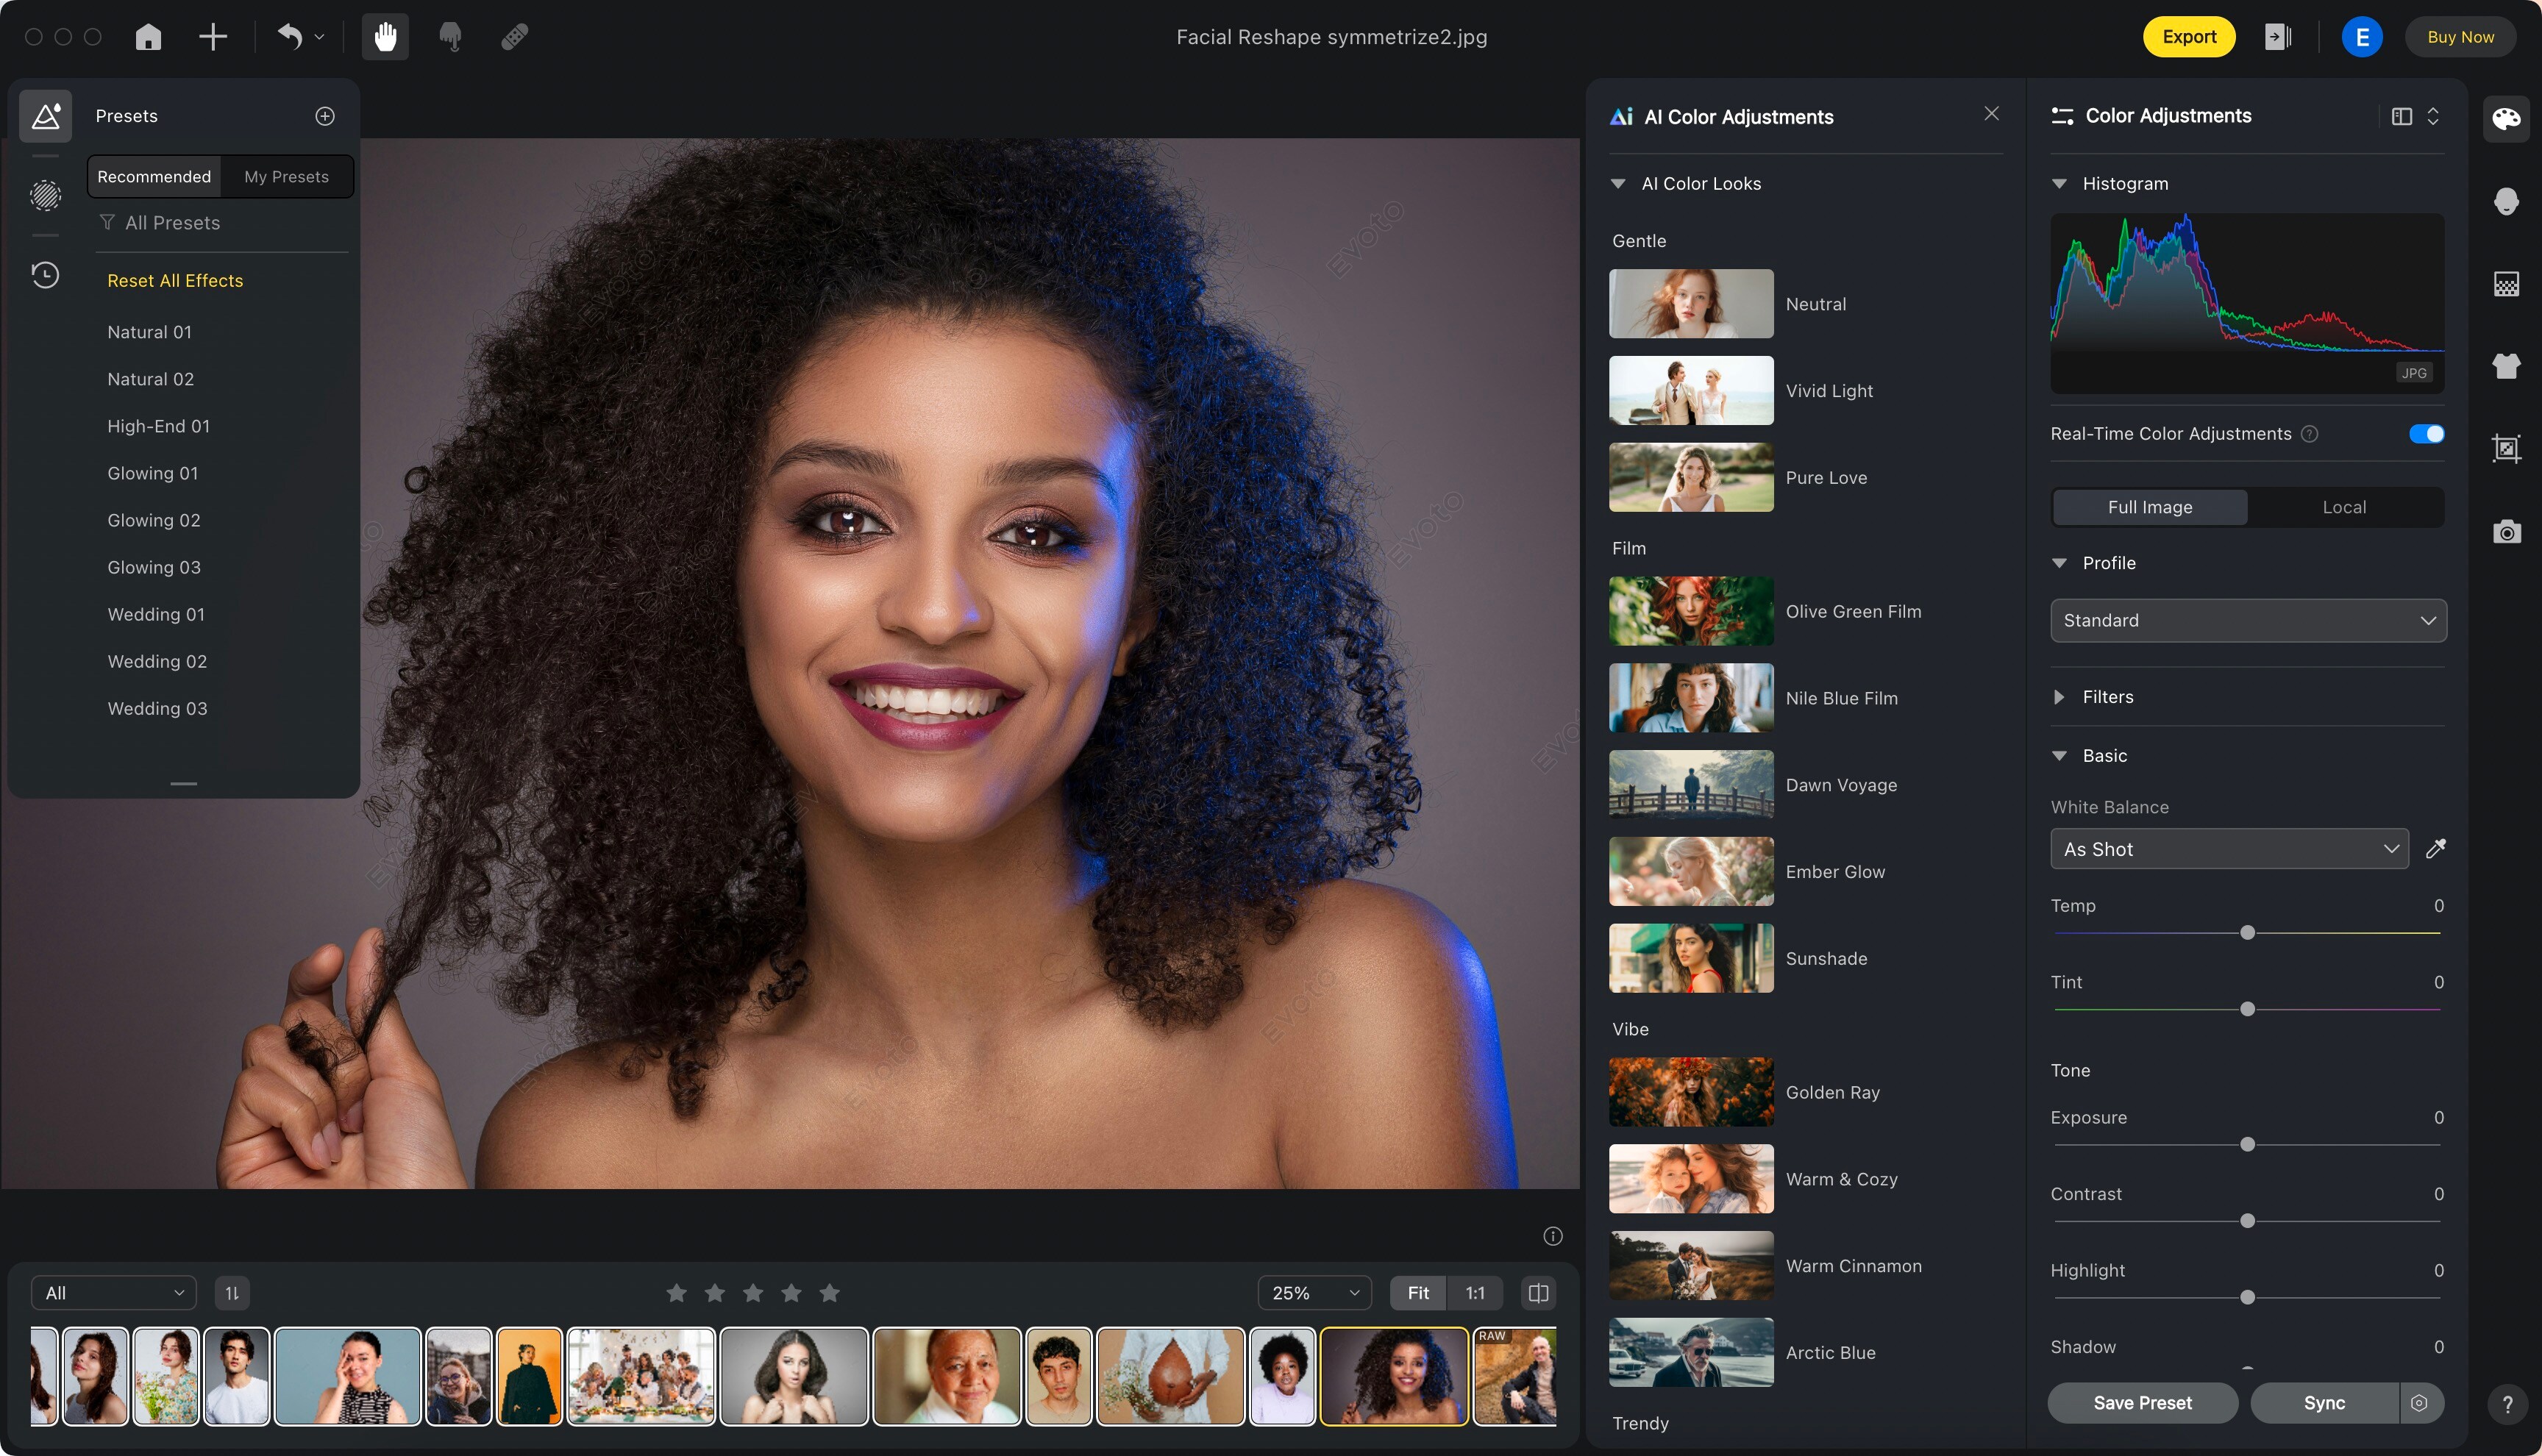Go to the Home screen icon

click(148, 37)
